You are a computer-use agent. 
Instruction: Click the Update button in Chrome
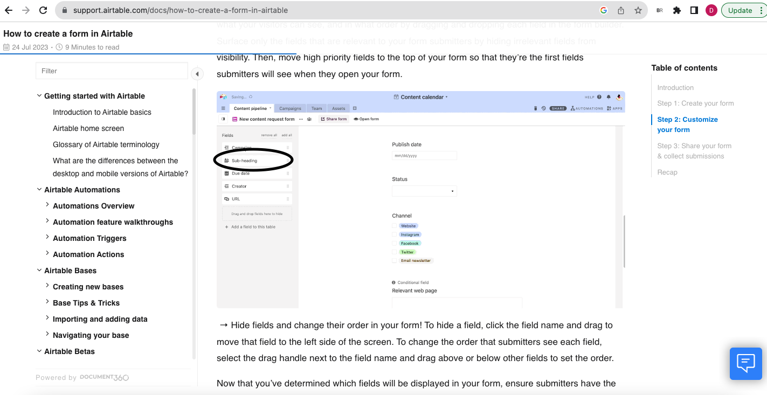pyautogui.click(x=740, y=10)
